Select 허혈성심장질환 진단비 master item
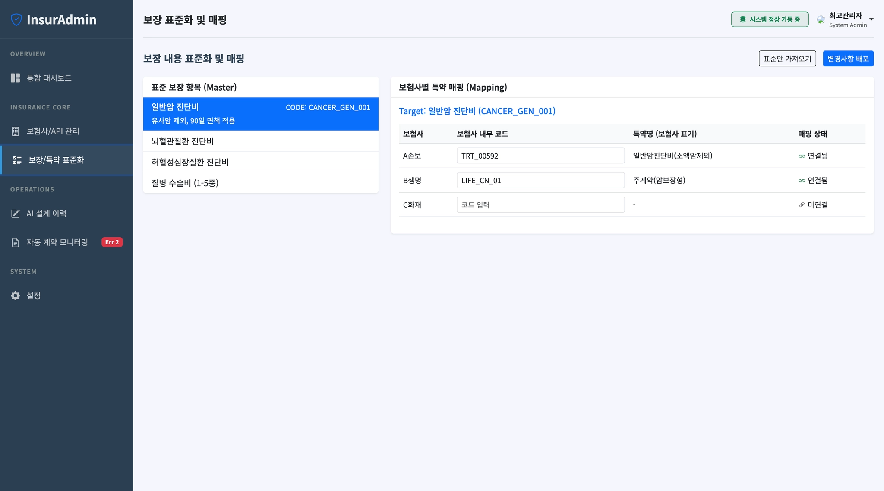Viewport: 884px width, 491px height. click(x=261, y=162)
